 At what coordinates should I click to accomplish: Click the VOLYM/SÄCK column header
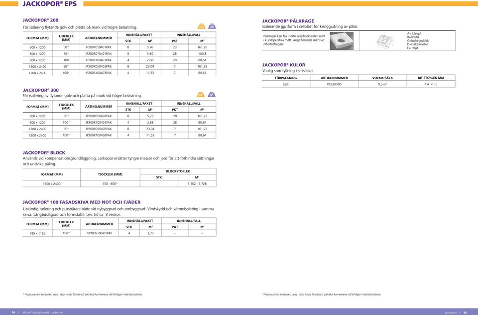382,78
